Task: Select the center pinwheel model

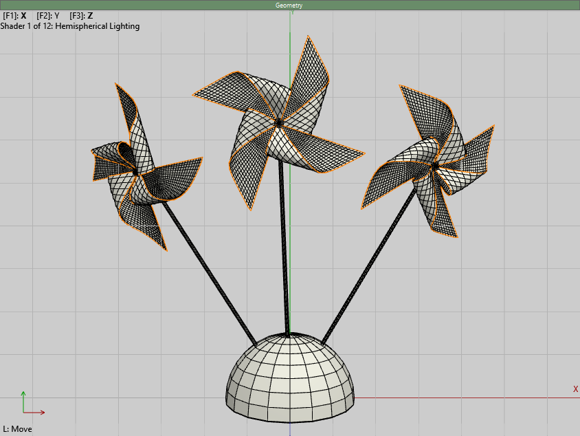Action: tap(278, 122)
